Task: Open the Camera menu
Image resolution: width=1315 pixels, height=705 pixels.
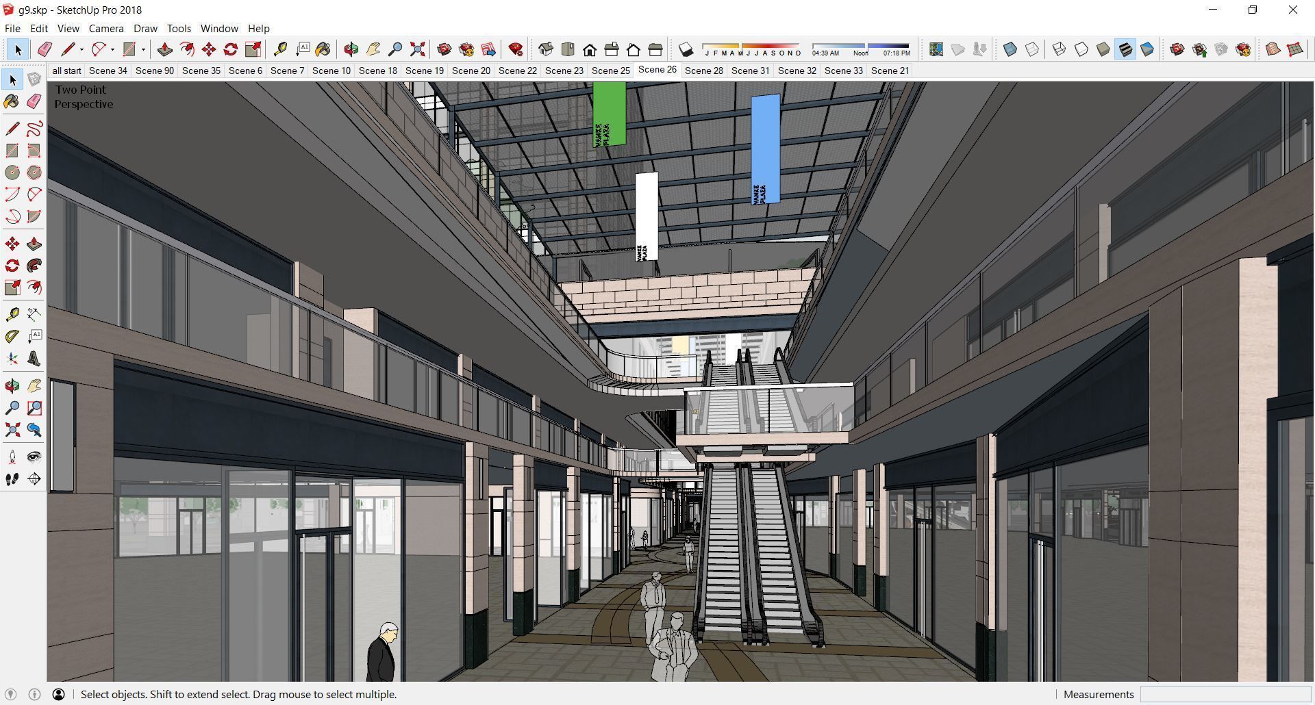Action: coord(106,29)
